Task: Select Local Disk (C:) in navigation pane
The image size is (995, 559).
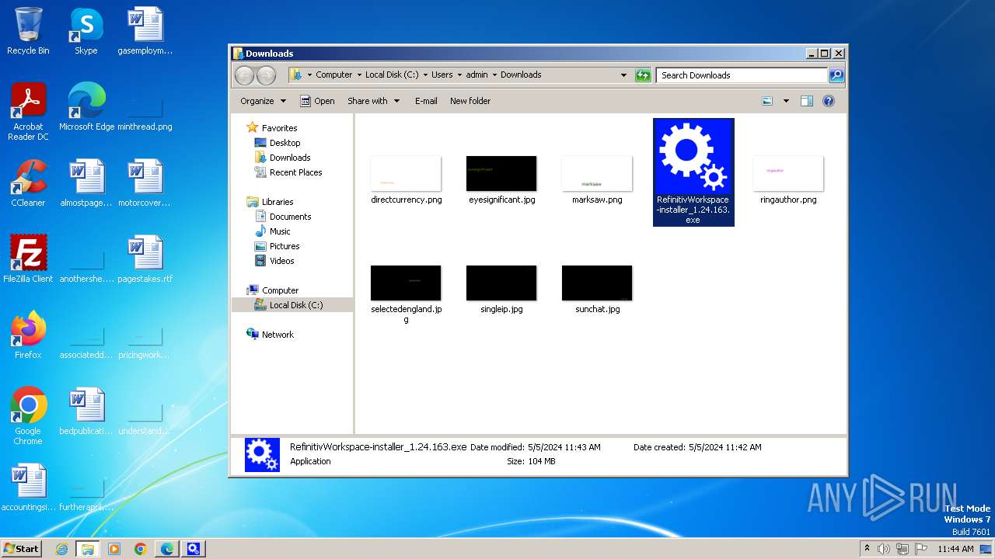Action: [x=292, y=305]
